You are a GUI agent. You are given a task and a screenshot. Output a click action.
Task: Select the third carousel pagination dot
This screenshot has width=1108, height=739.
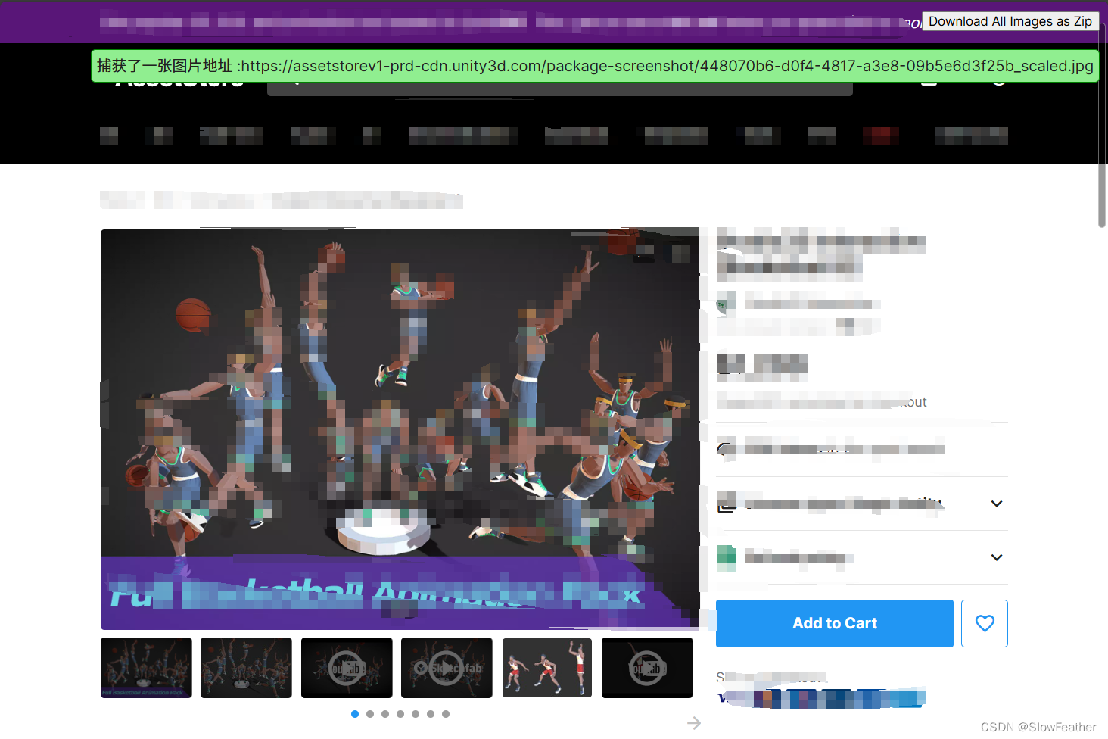(x=385, y=714)
